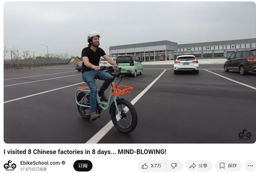Open the three-dot more actions menu
Image resolution: width=256 pixels, height=173 pixels.
250,166
